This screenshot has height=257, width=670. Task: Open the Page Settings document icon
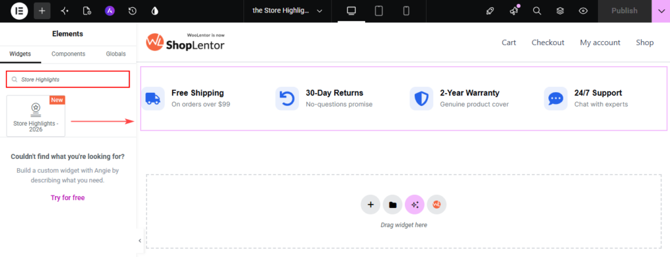(x=87, y=10)
